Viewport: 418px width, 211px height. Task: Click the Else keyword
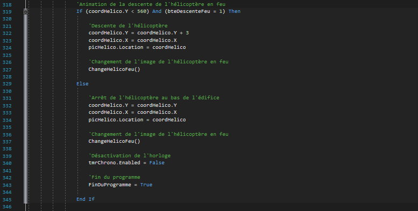point(82,84)
